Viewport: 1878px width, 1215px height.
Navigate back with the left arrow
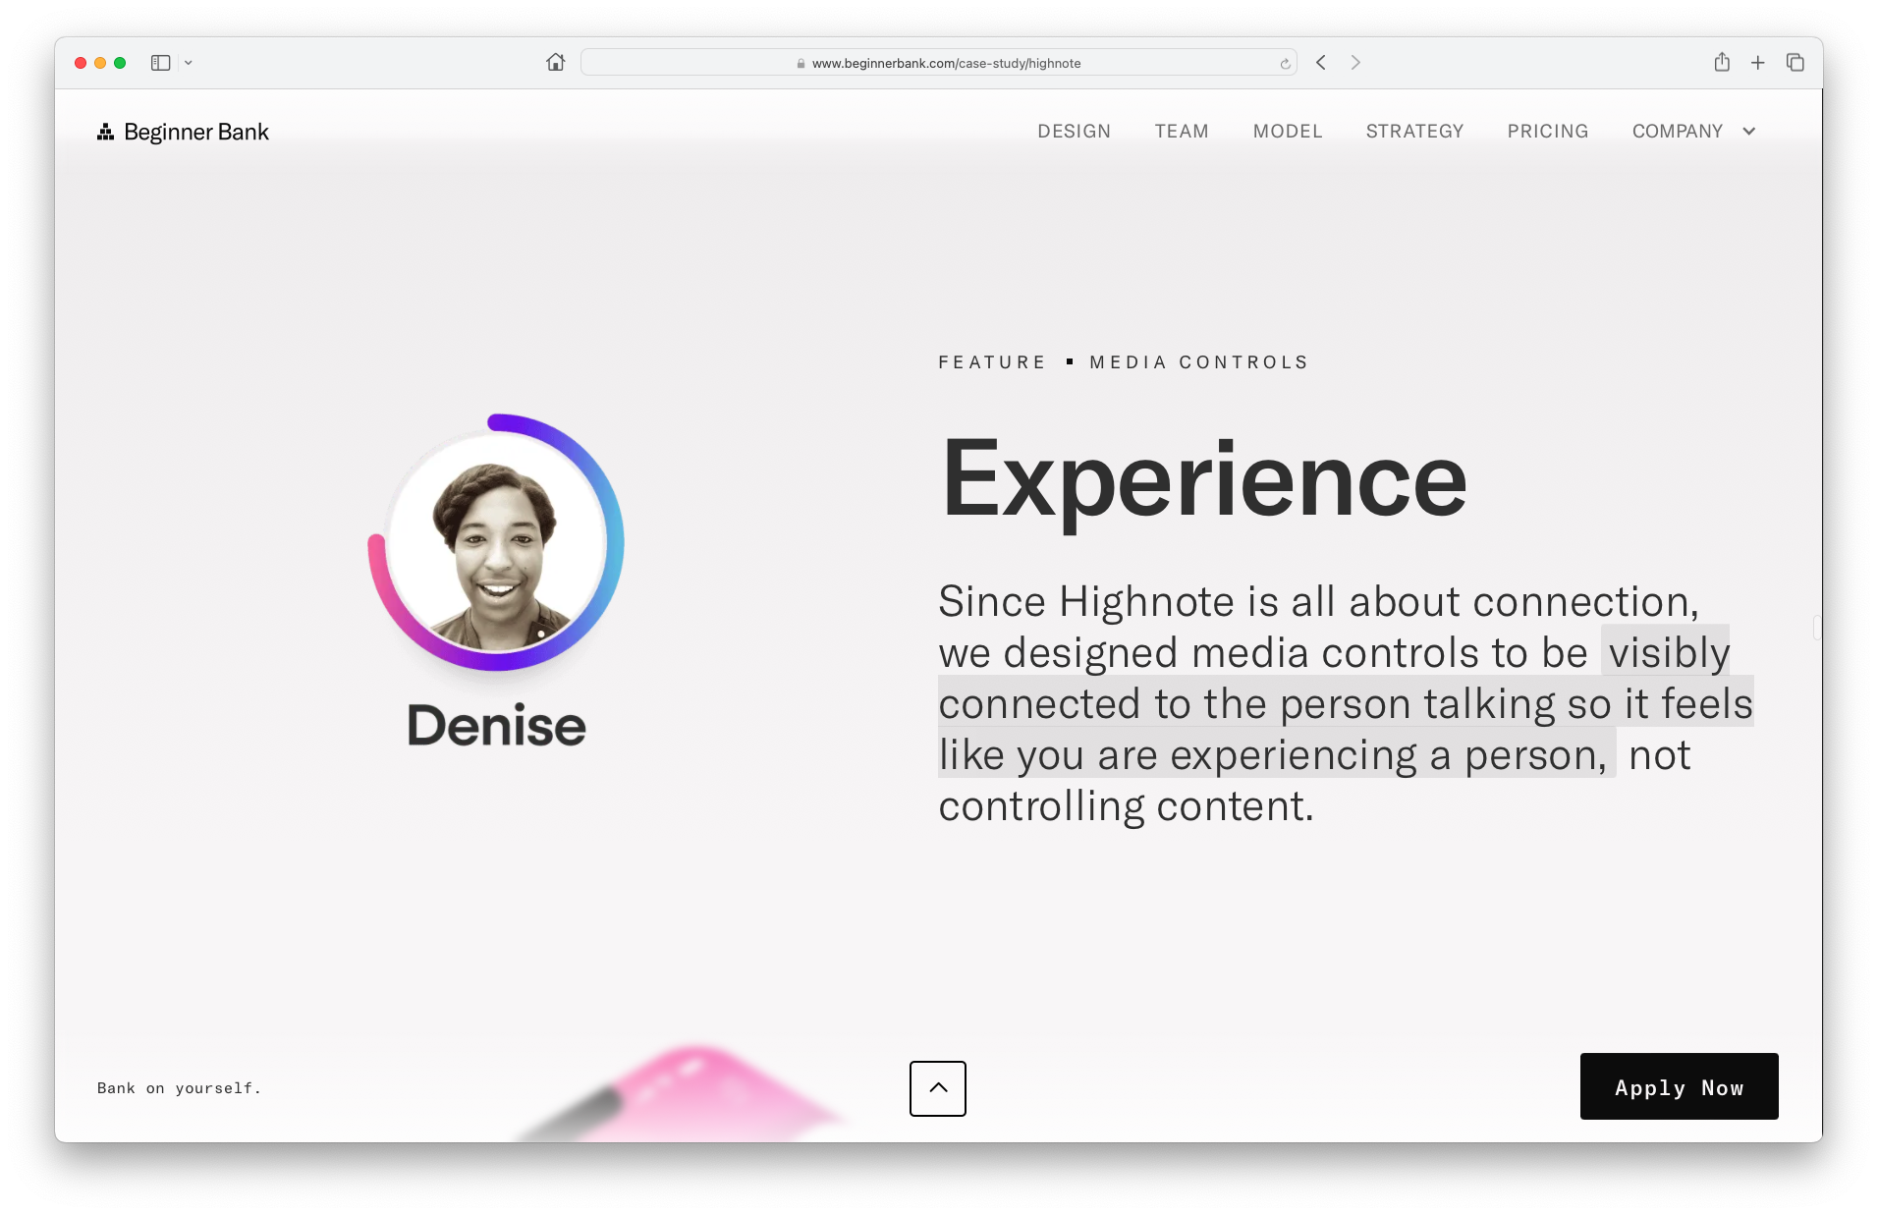pos(1321,62)
